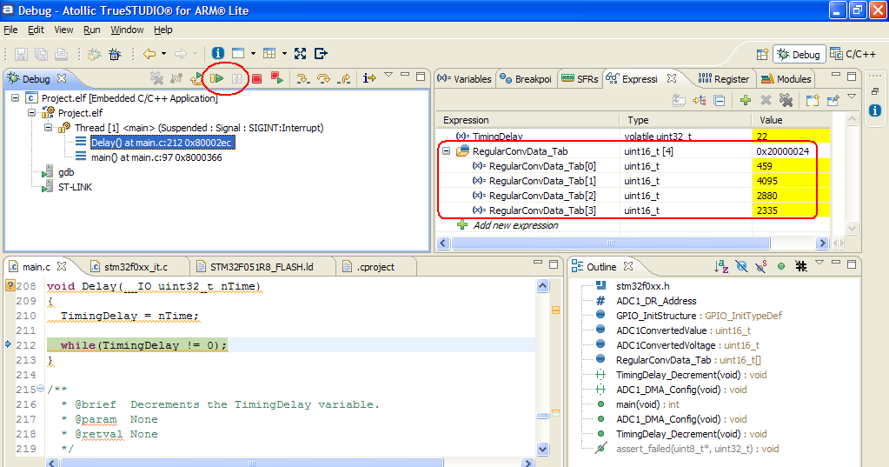Screen dimensions: 889x467
Task: Click the Save icon in main toolbar
Action: 22,54
